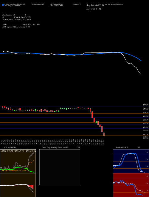Click the 1694.41 price axis label
This screenshot has width=149, height=197.
tap(146, 113)
